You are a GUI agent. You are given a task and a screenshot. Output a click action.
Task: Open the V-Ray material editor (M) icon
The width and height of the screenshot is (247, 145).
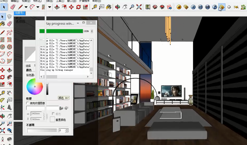(179, 7)
